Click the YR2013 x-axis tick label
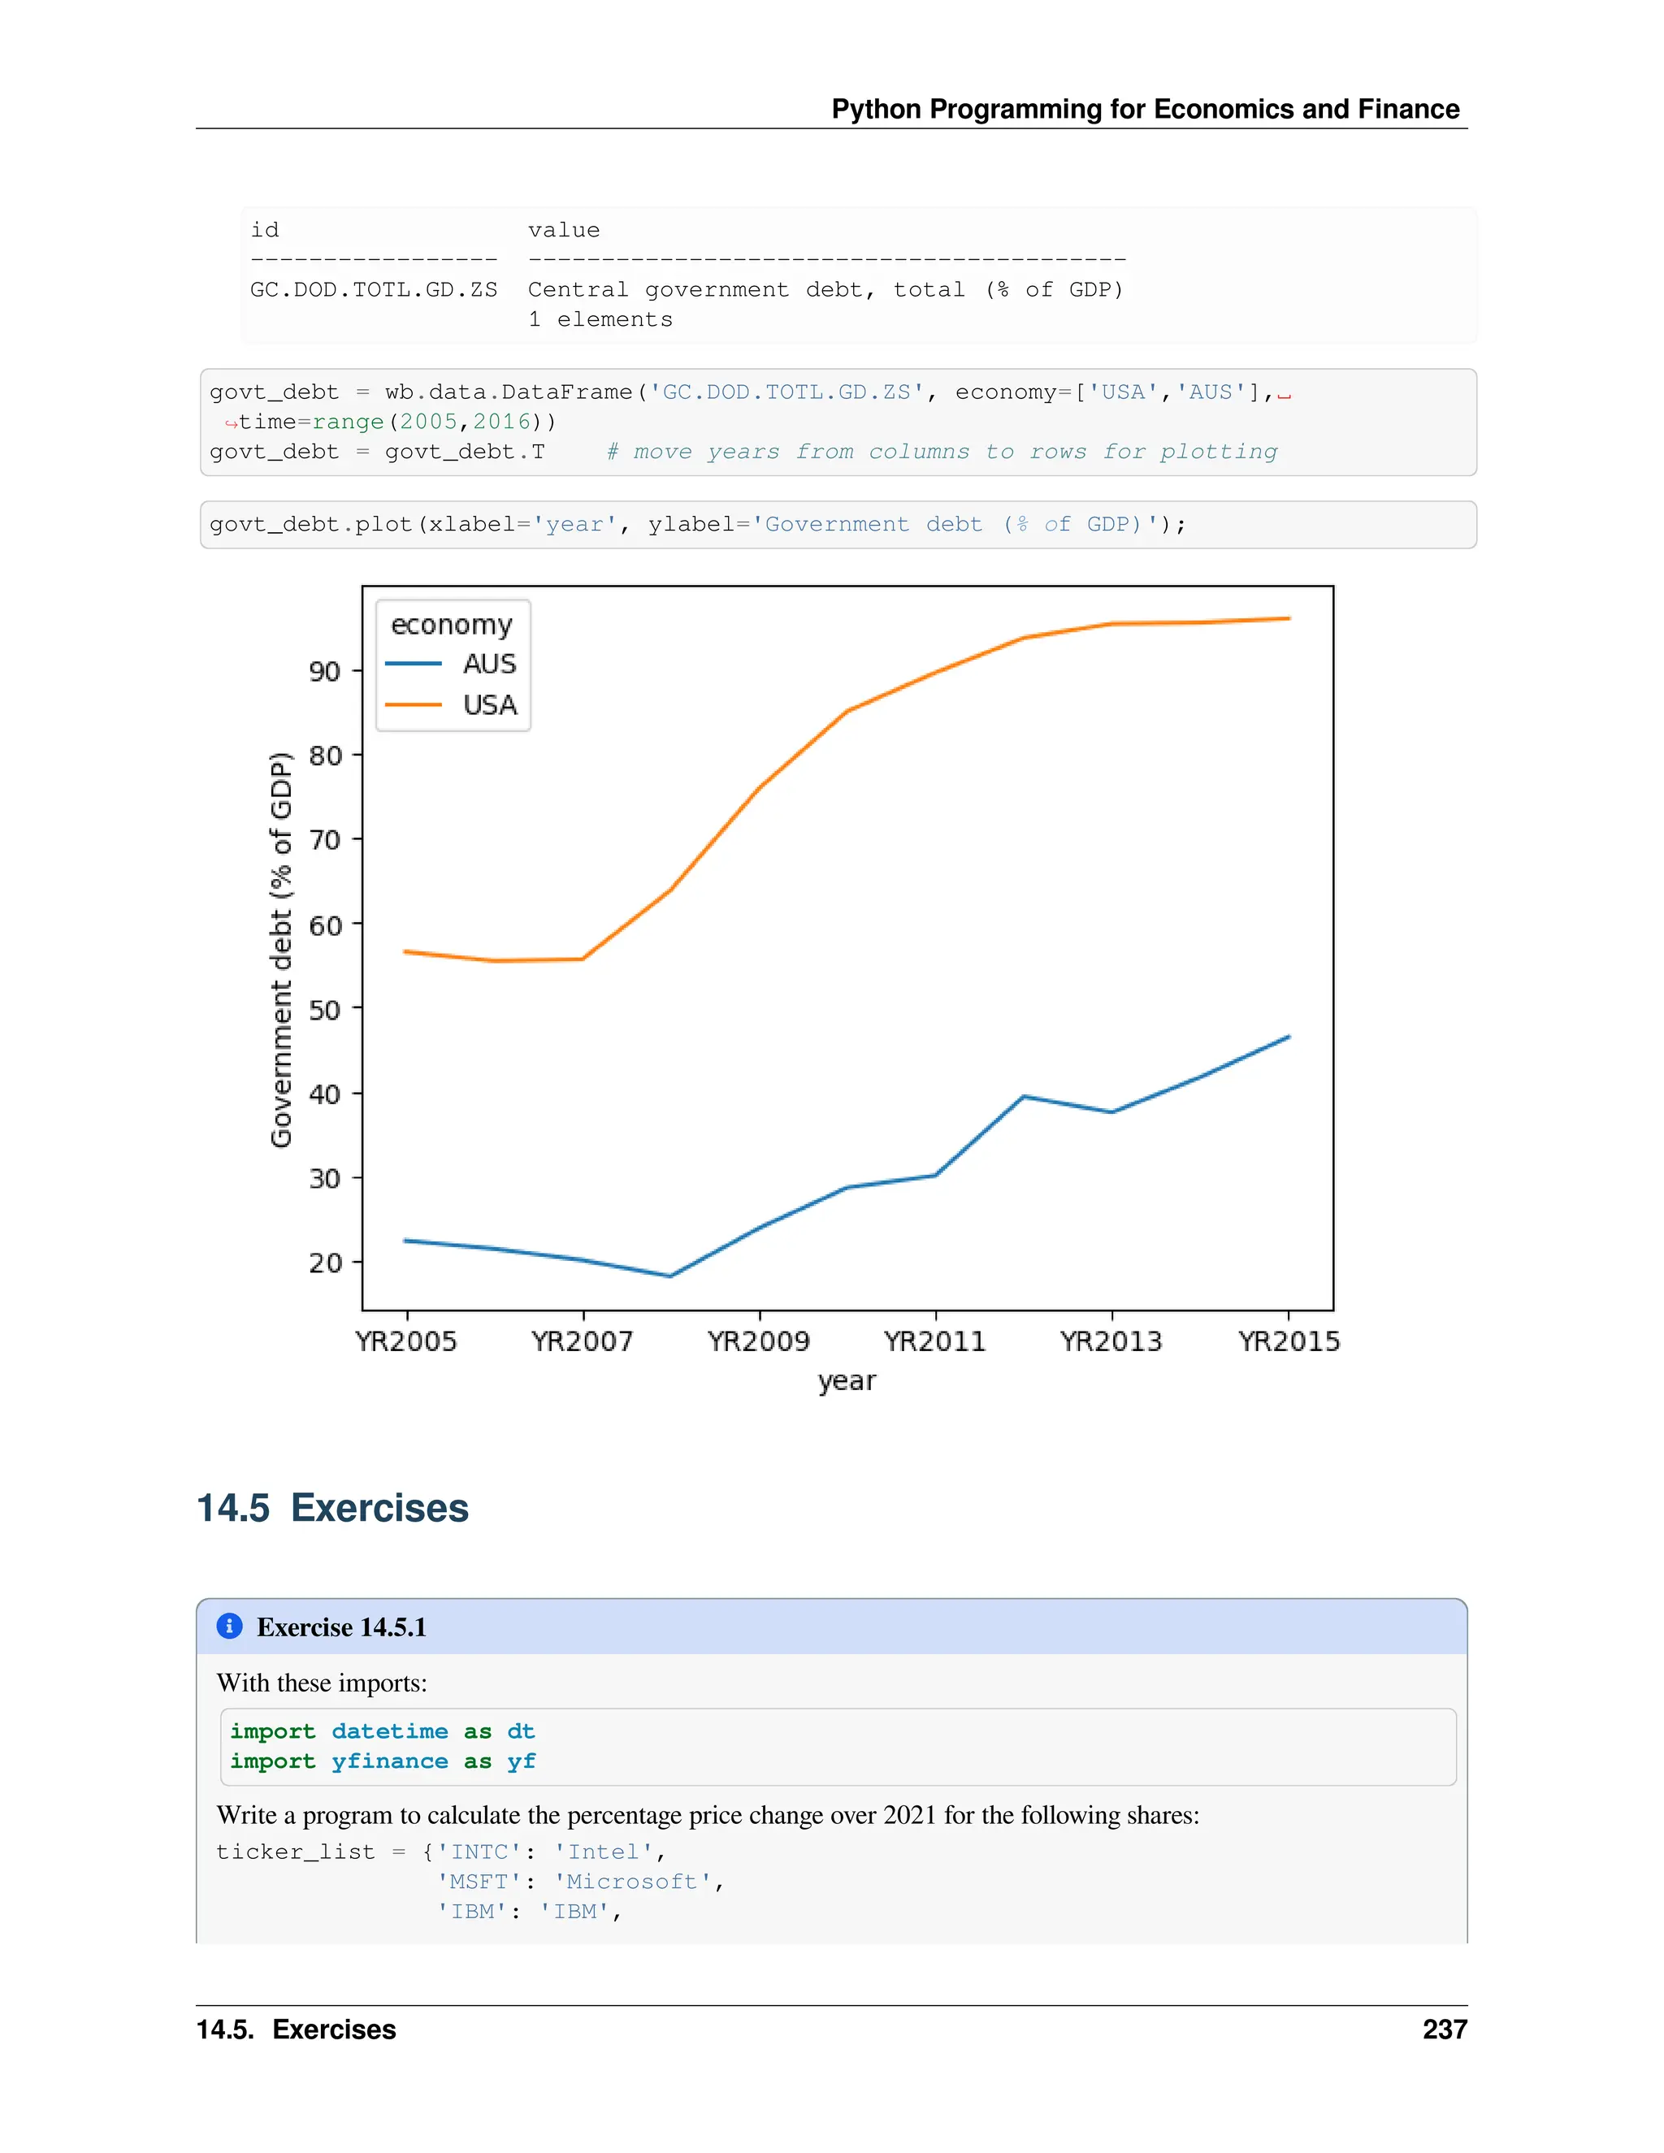This screenshot has height=2153, width=1664. [1111, 1341]
